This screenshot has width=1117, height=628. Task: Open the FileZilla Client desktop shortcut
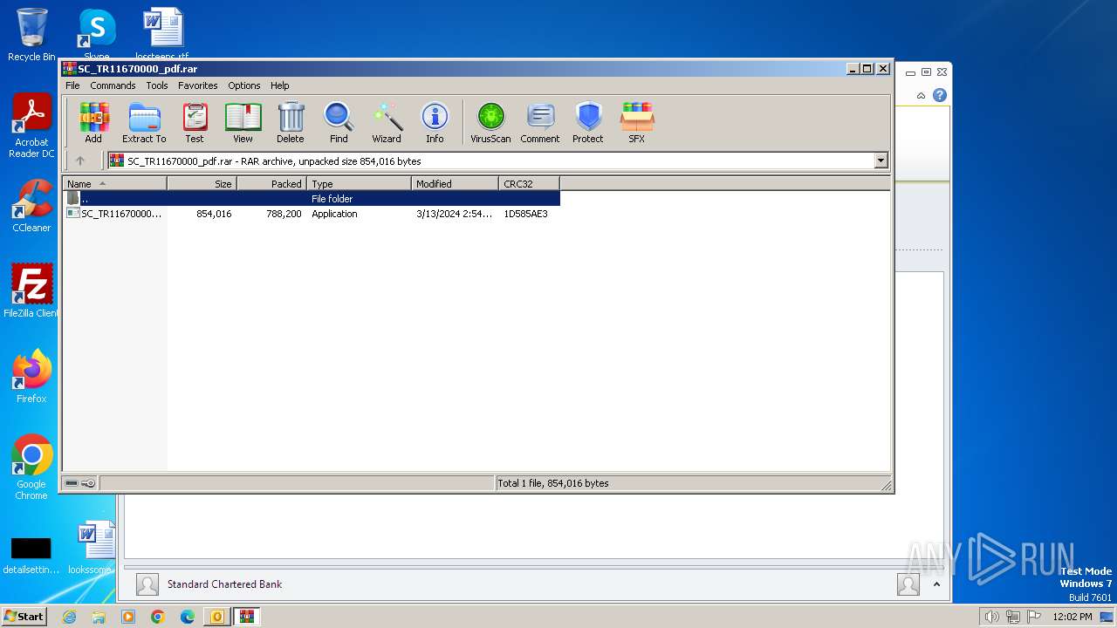pyautogui.click(x=31, y=290)
